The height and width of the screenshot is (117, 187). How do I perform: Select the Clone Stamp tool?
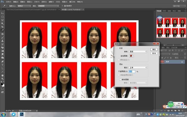click(2, 41)
